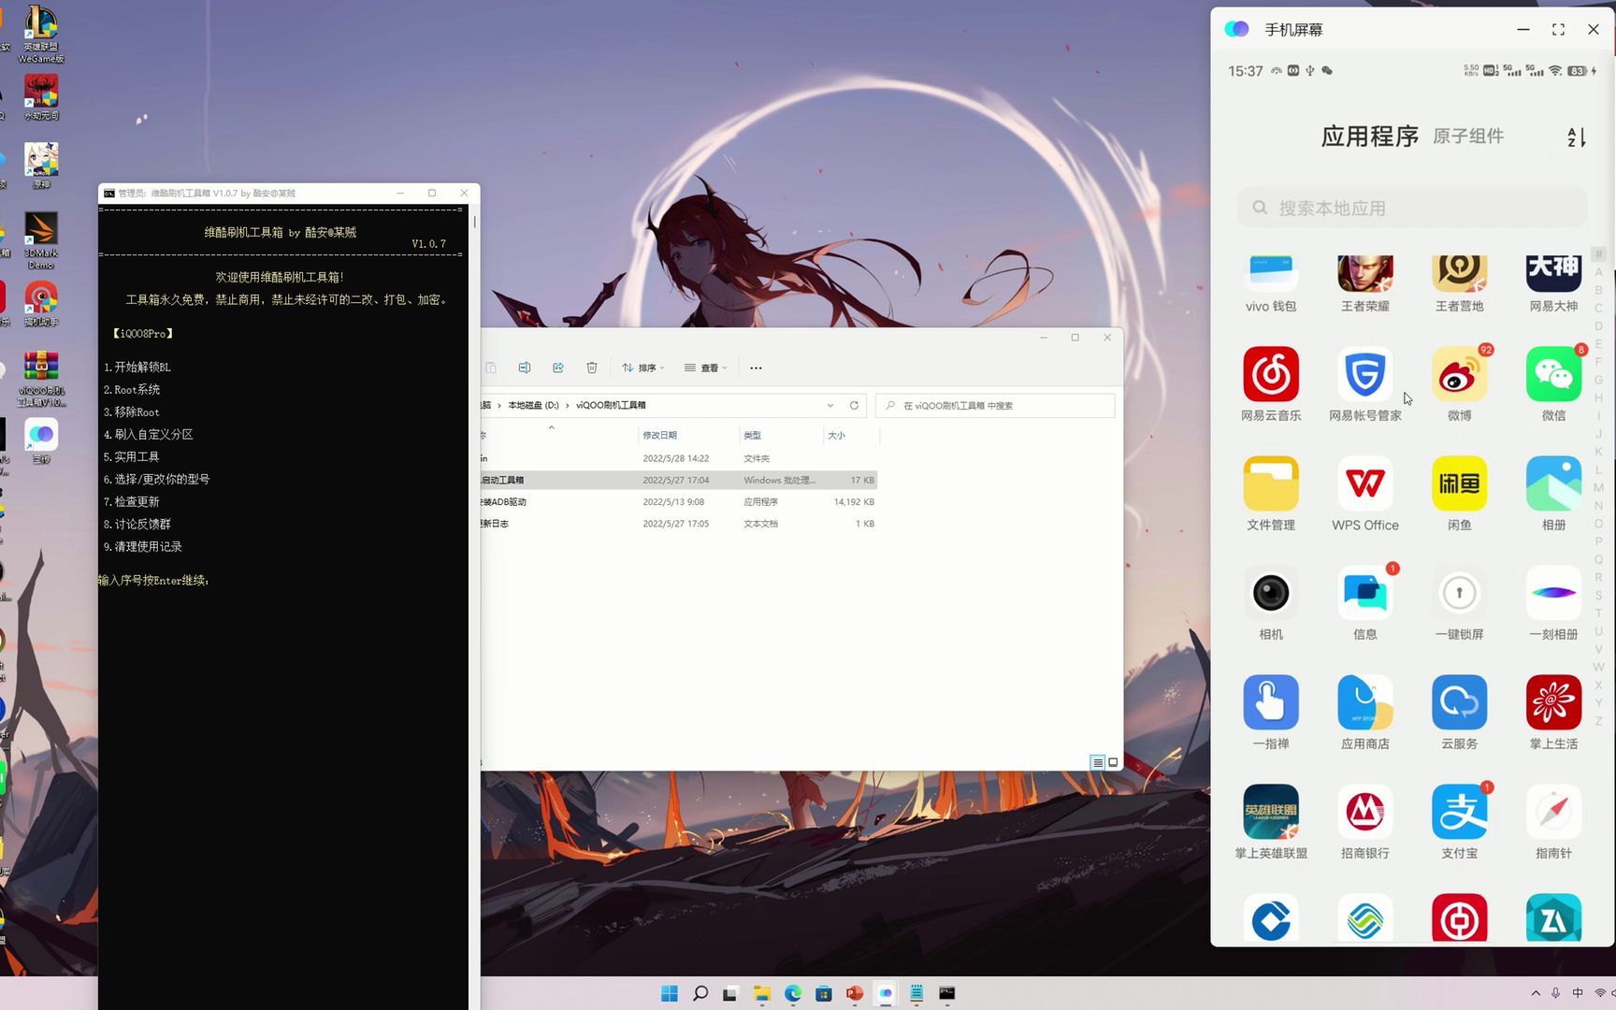Select 安装ADB驱动 application row

679,501
